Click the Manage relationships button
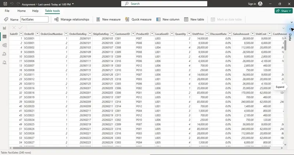The image size is (294, 155). coord(72,19)
